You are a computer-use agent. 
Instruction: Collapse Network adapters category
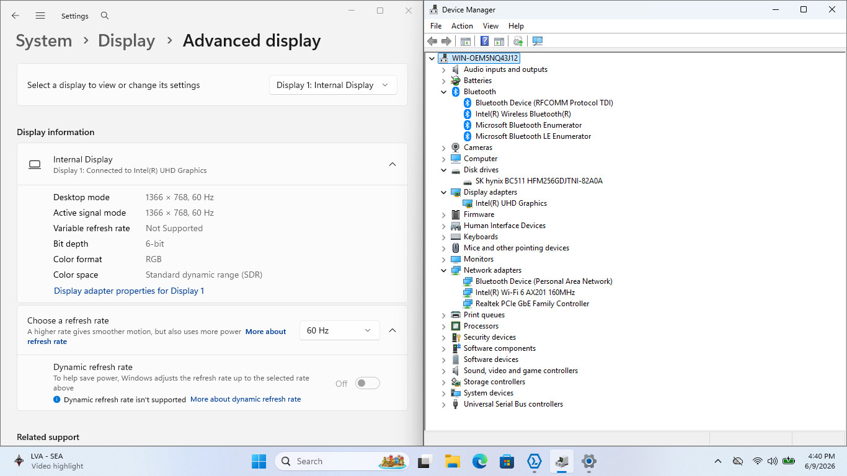click(x=444, y=270)
